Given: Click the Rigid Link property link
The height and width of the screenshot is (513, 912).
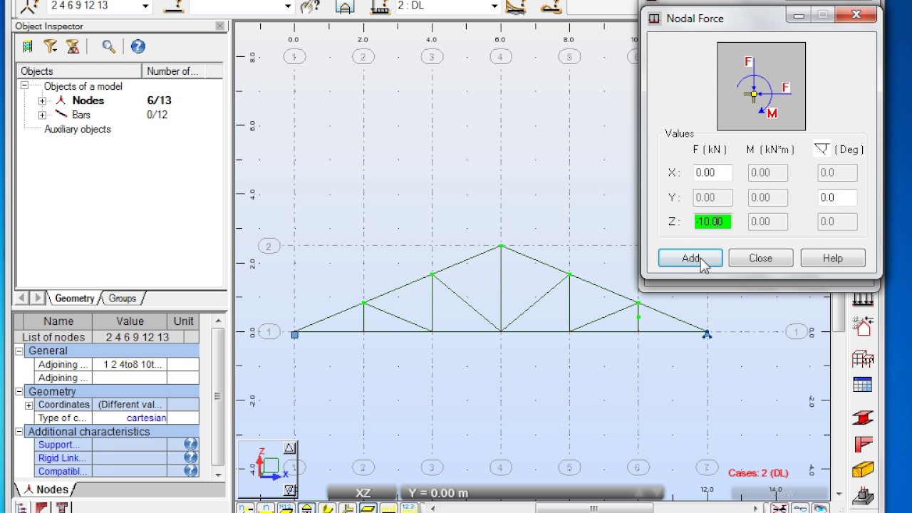Looking at the screenshot, I should (63, 458).
